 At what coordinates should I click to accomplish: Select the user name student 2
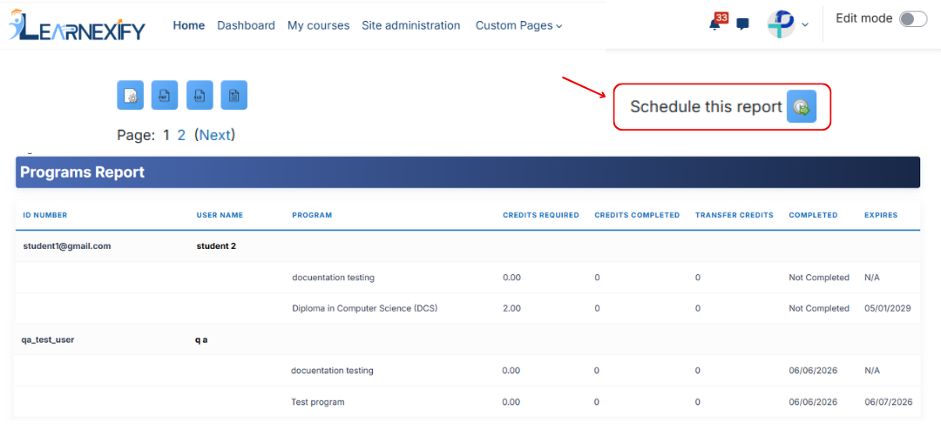tap(216, 245)
